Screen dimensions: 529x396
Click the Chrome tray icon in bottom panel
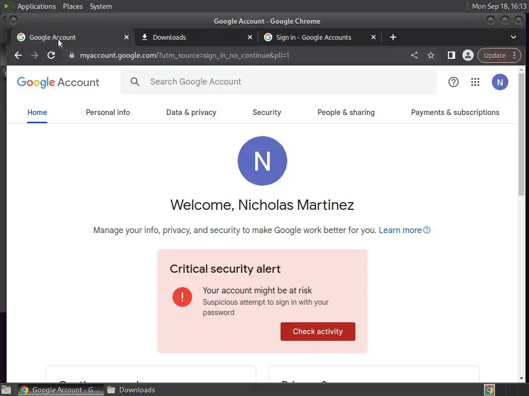[490, 390]
